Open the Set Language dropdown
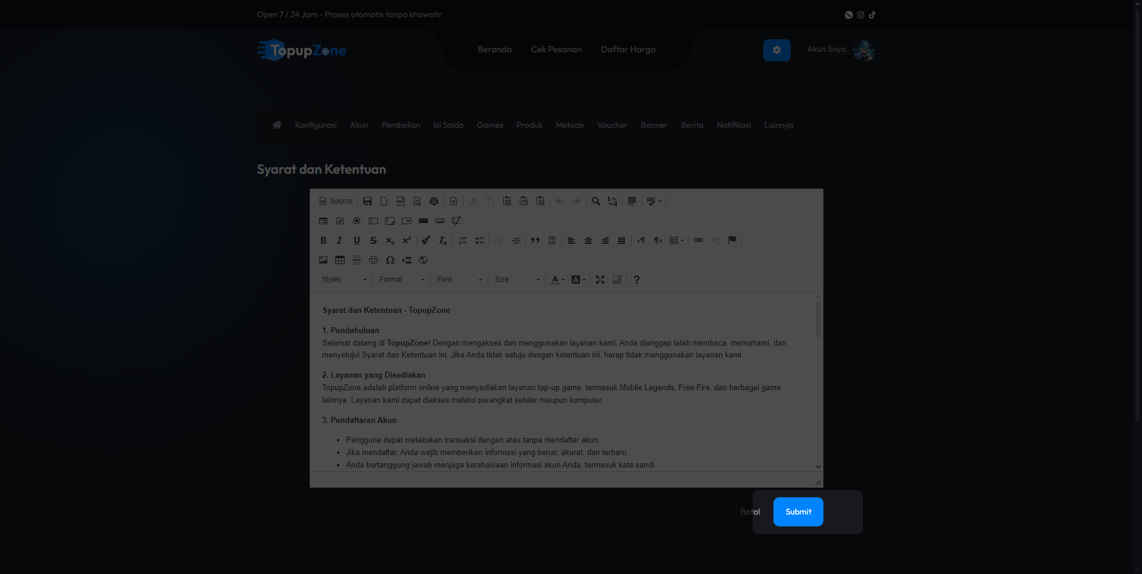Screen dimensions: 1142x574 pyautogui.click(x=676, y=240)
